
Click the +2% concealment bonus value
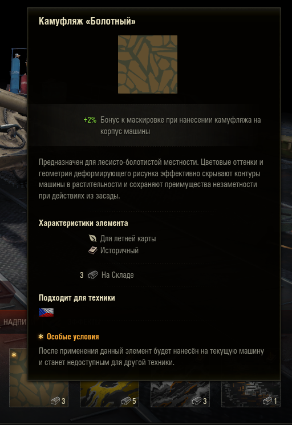90,120
